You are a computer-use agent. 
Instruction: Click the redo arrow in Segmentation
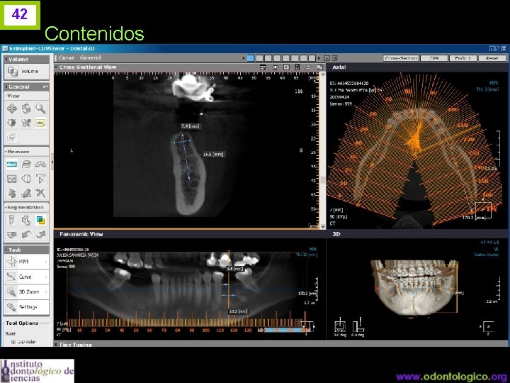[x=40, y=235]
